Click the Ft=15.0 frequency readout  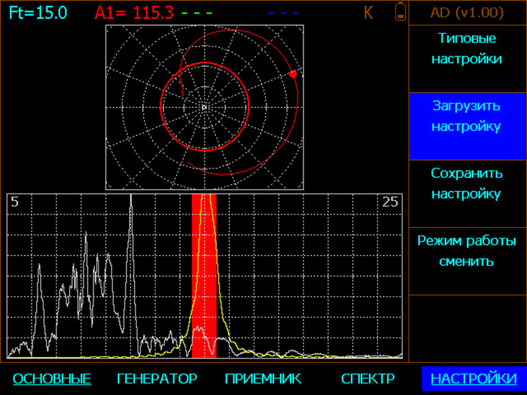[x=38, y=12]
